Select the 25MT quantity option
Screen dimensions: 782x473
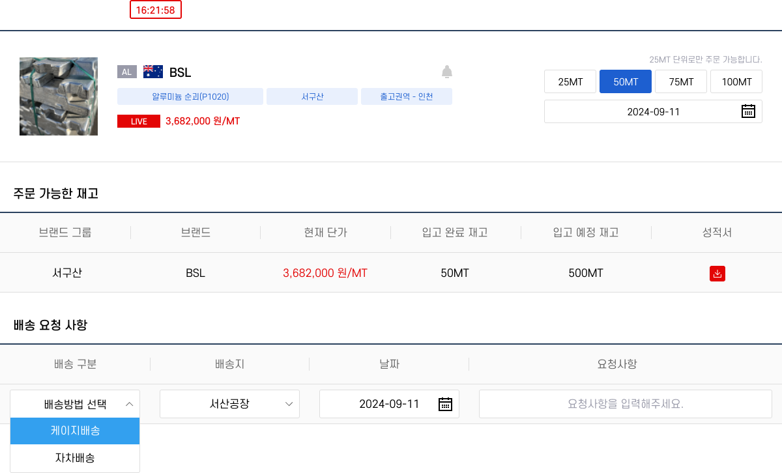pyautogui.click(x=570, y=82)
